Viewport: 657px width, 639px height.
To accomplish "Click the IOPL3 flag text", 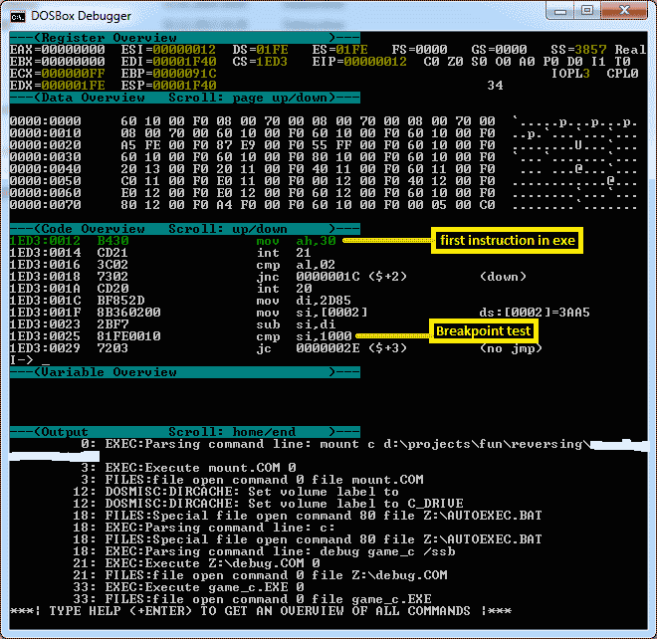I will (570, 74).
